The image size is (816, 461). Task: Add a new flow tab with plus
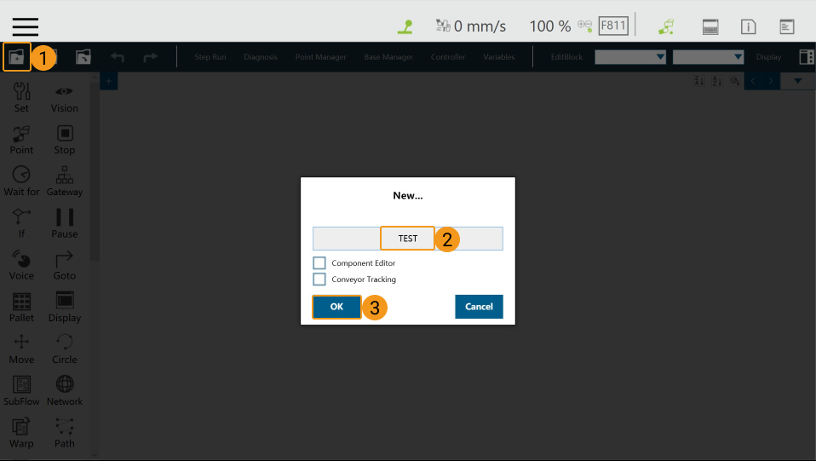tap(109, 81)
